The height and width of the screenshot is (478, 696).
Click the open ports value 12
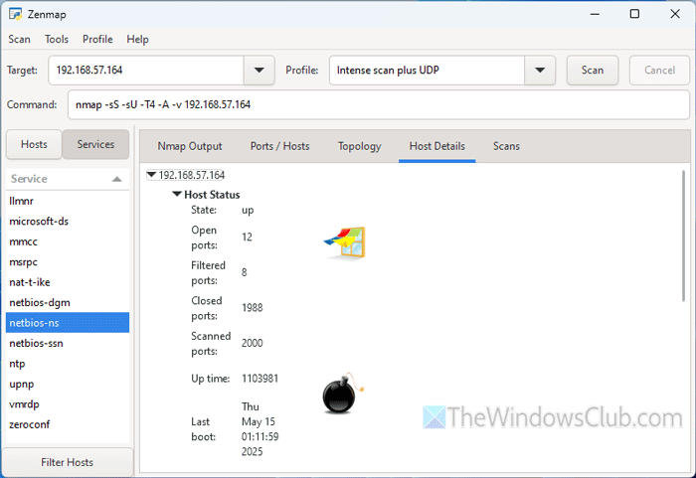click(x=247, y=237)
